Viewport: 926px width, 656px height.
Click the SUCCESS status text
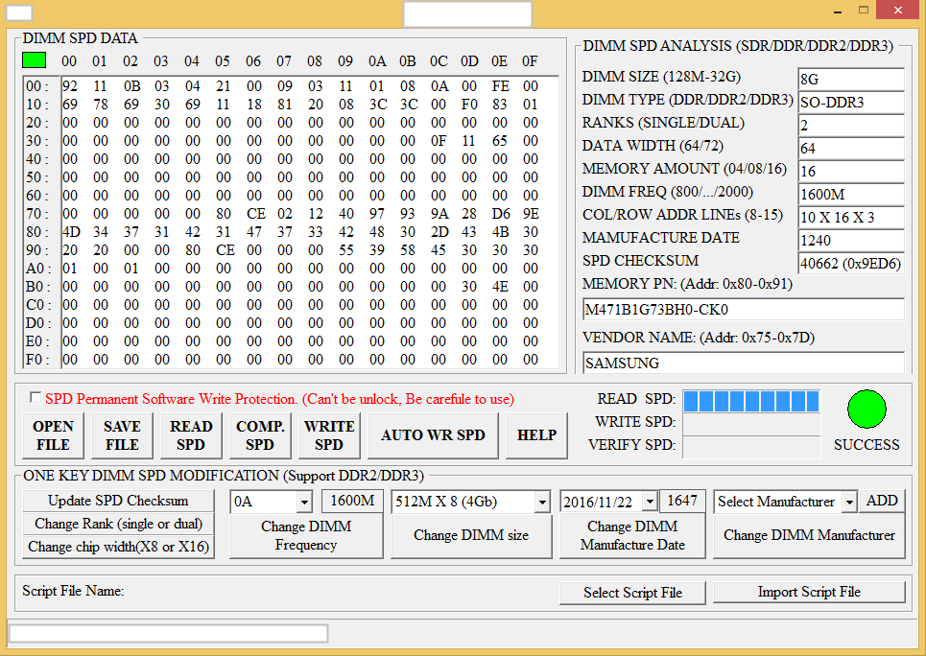coord(867,445)
